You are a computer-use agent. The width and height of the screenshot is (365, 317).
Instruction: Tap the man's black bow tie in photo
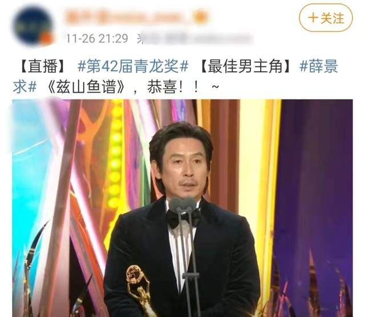point(184,218)
